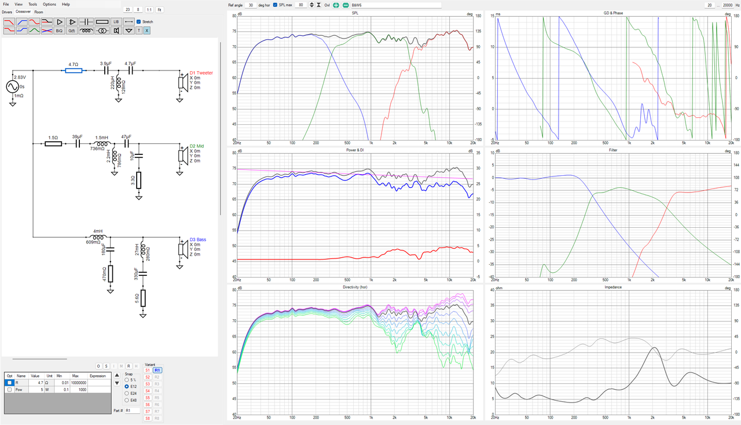741x425 pixels.
Task: Select variant S2
Action: coord(148,377)
